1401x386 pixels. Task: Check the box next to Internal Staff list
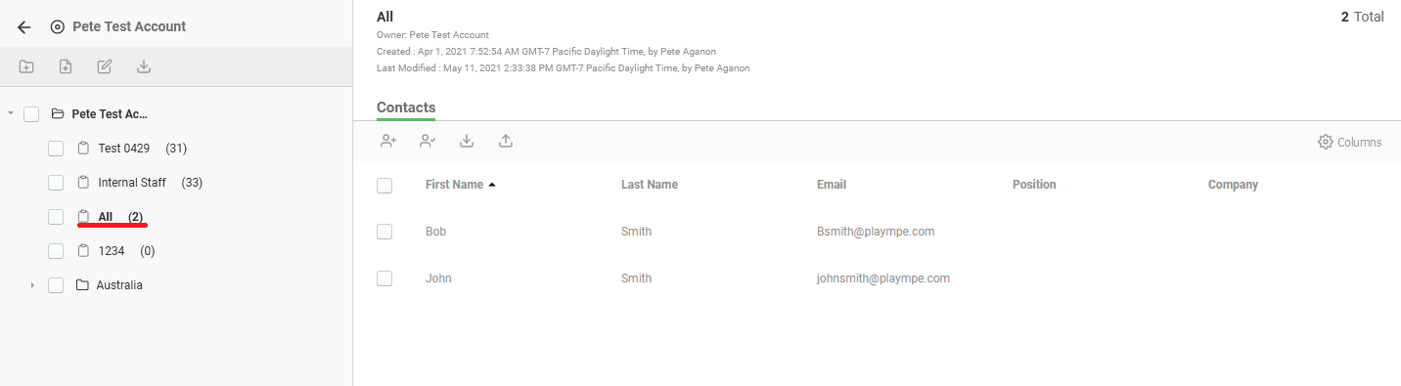56,183
